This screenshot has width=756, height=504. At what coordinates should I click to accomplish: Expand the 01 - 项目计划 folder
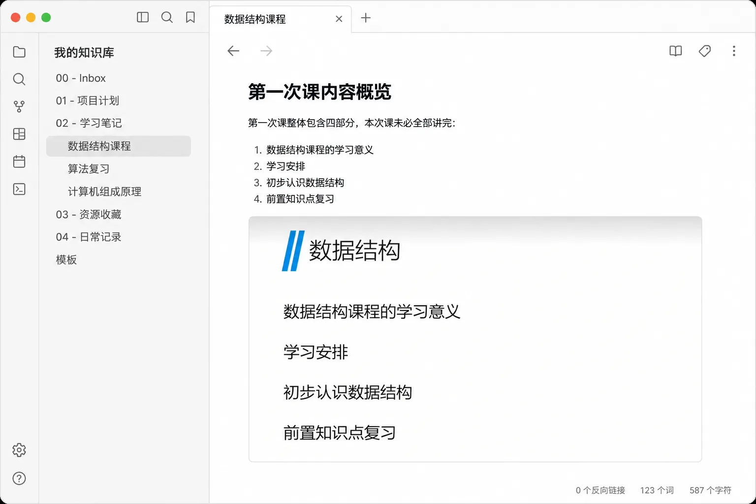(88, 101)
